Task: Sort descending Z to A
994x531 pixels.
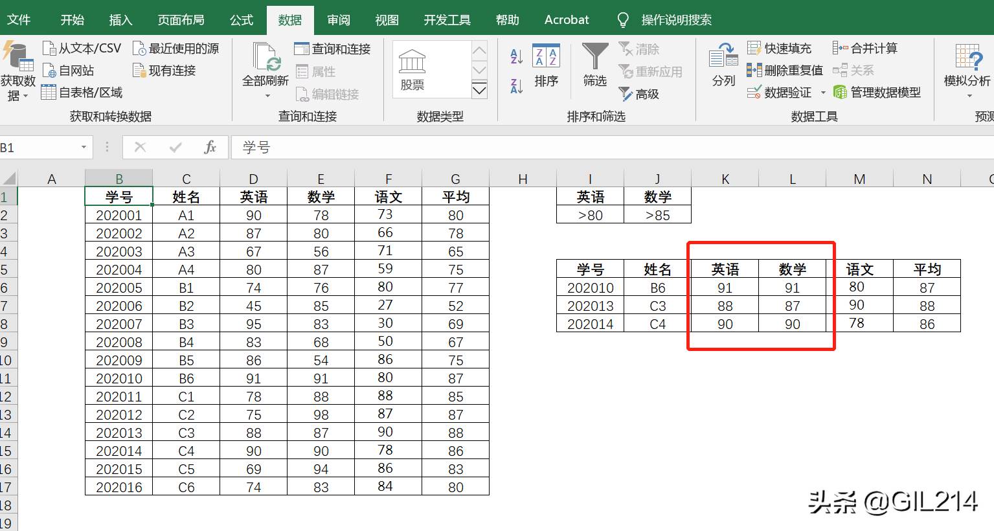Action: pyautogui.click(x=516, y=85)
